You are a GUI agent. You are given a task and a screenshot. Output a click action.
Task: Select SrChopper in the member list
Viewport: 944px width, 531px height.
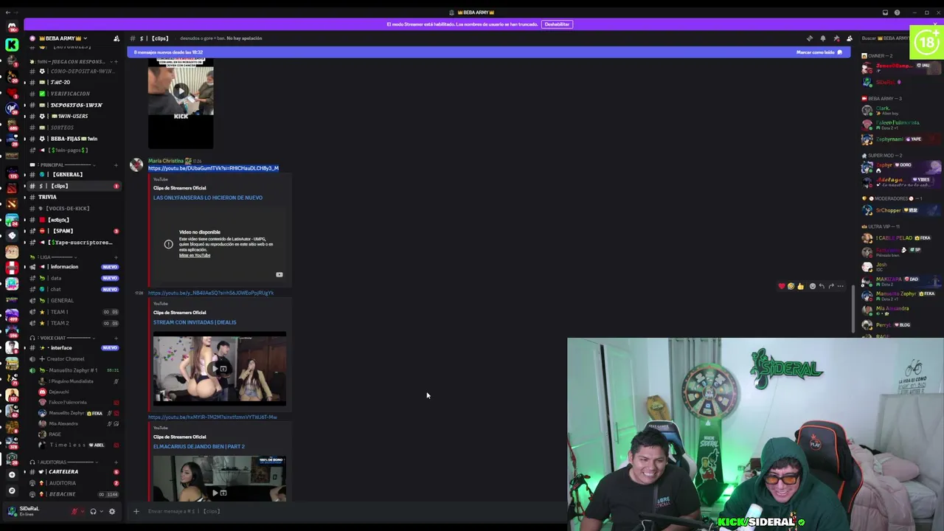(900, 210)
